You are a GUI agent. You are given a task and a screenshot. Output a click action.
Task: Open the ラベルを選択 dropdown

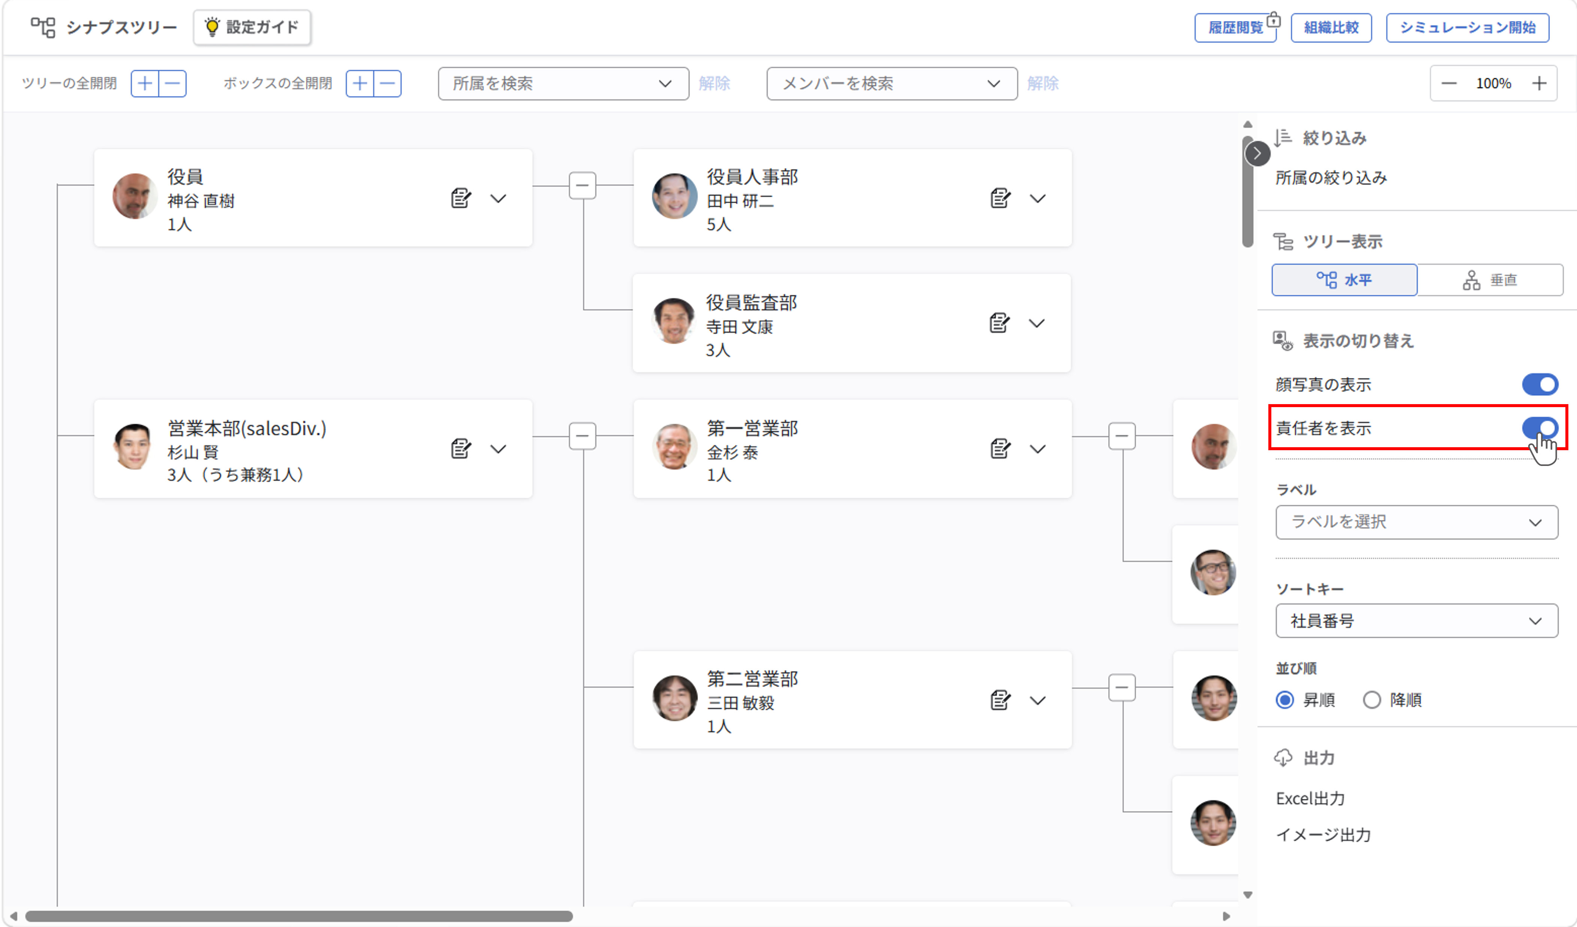[x=1417, y=522]
